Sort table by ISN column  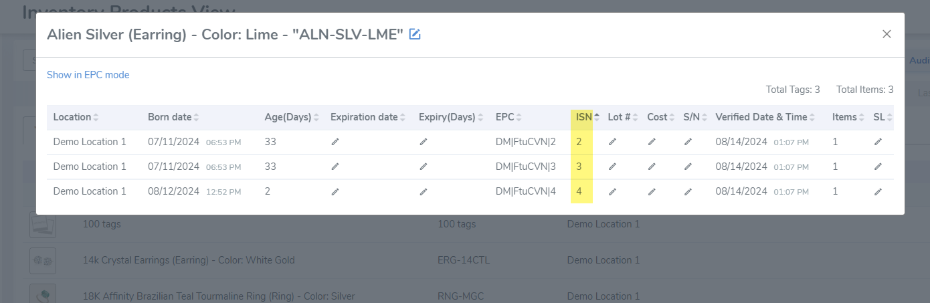tap(588, 117)
